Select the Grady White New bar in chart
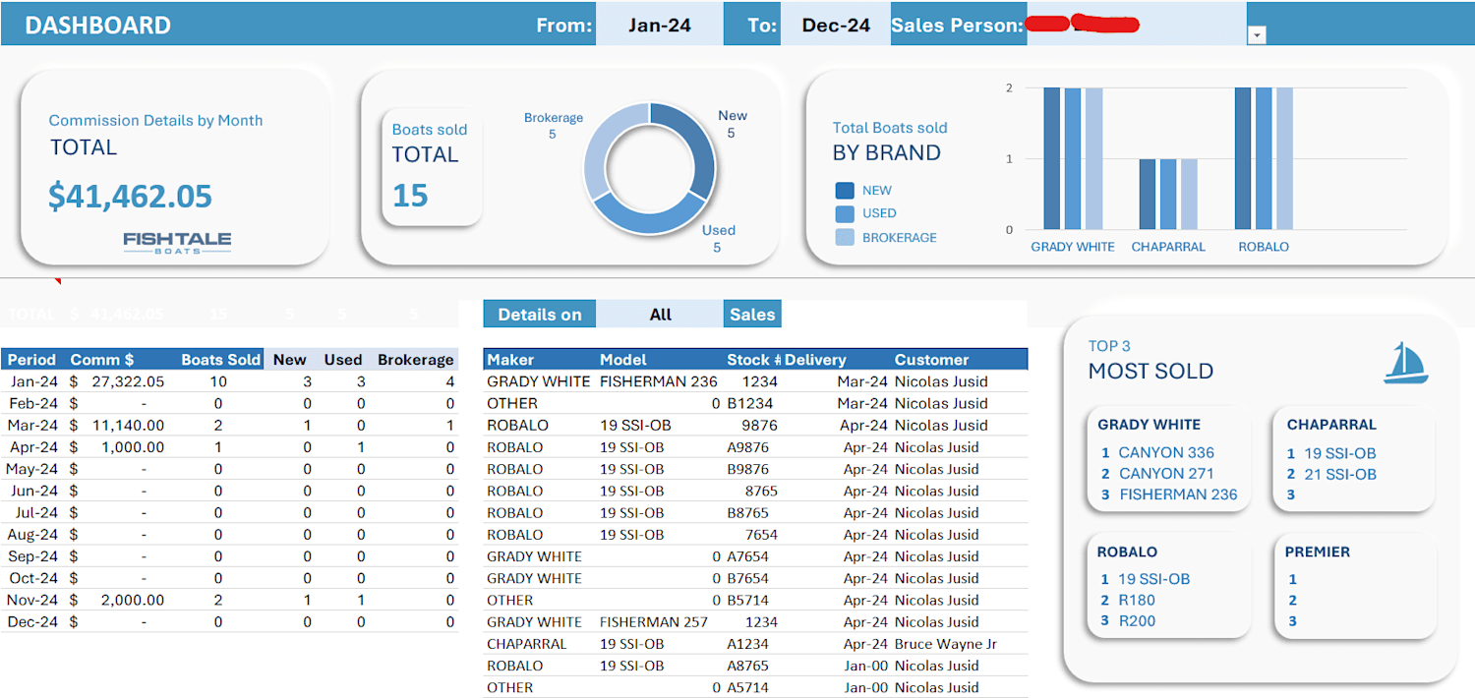 pos(1052,158)
